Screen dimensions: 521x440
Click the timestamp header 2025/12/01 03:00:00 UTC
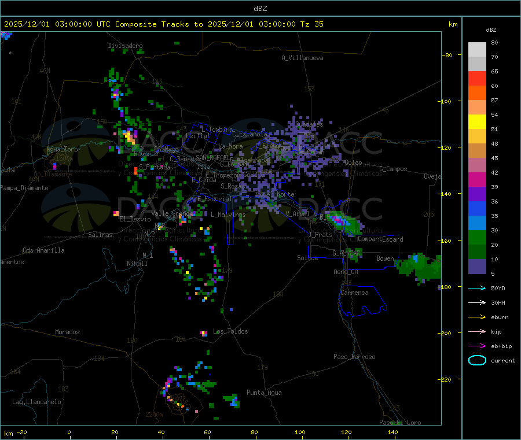click(x=57, y=24)
